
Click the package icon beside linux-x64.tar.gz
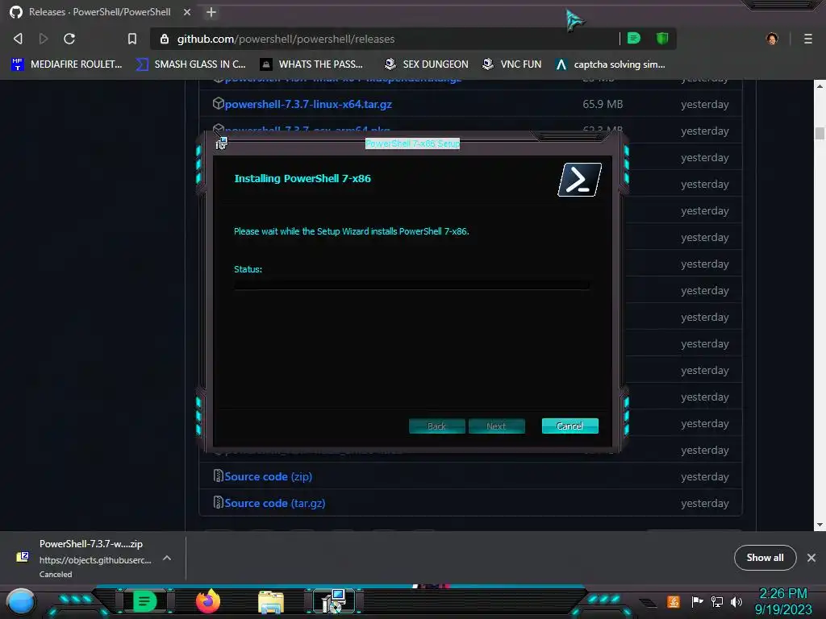click(218, 104)
